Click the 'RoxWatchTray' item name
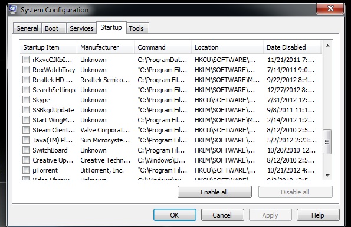This screenshot has width=351, height=227. 54,70
